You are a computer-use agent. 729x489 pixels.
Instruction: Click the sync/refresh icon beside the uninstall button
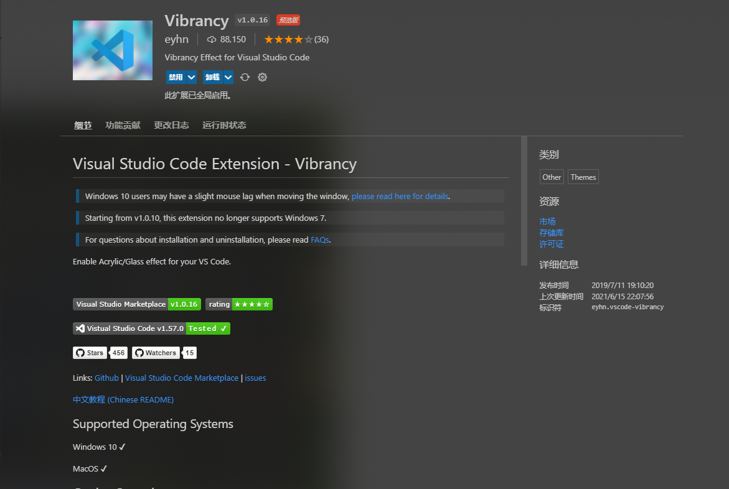[x=245, y=77]
